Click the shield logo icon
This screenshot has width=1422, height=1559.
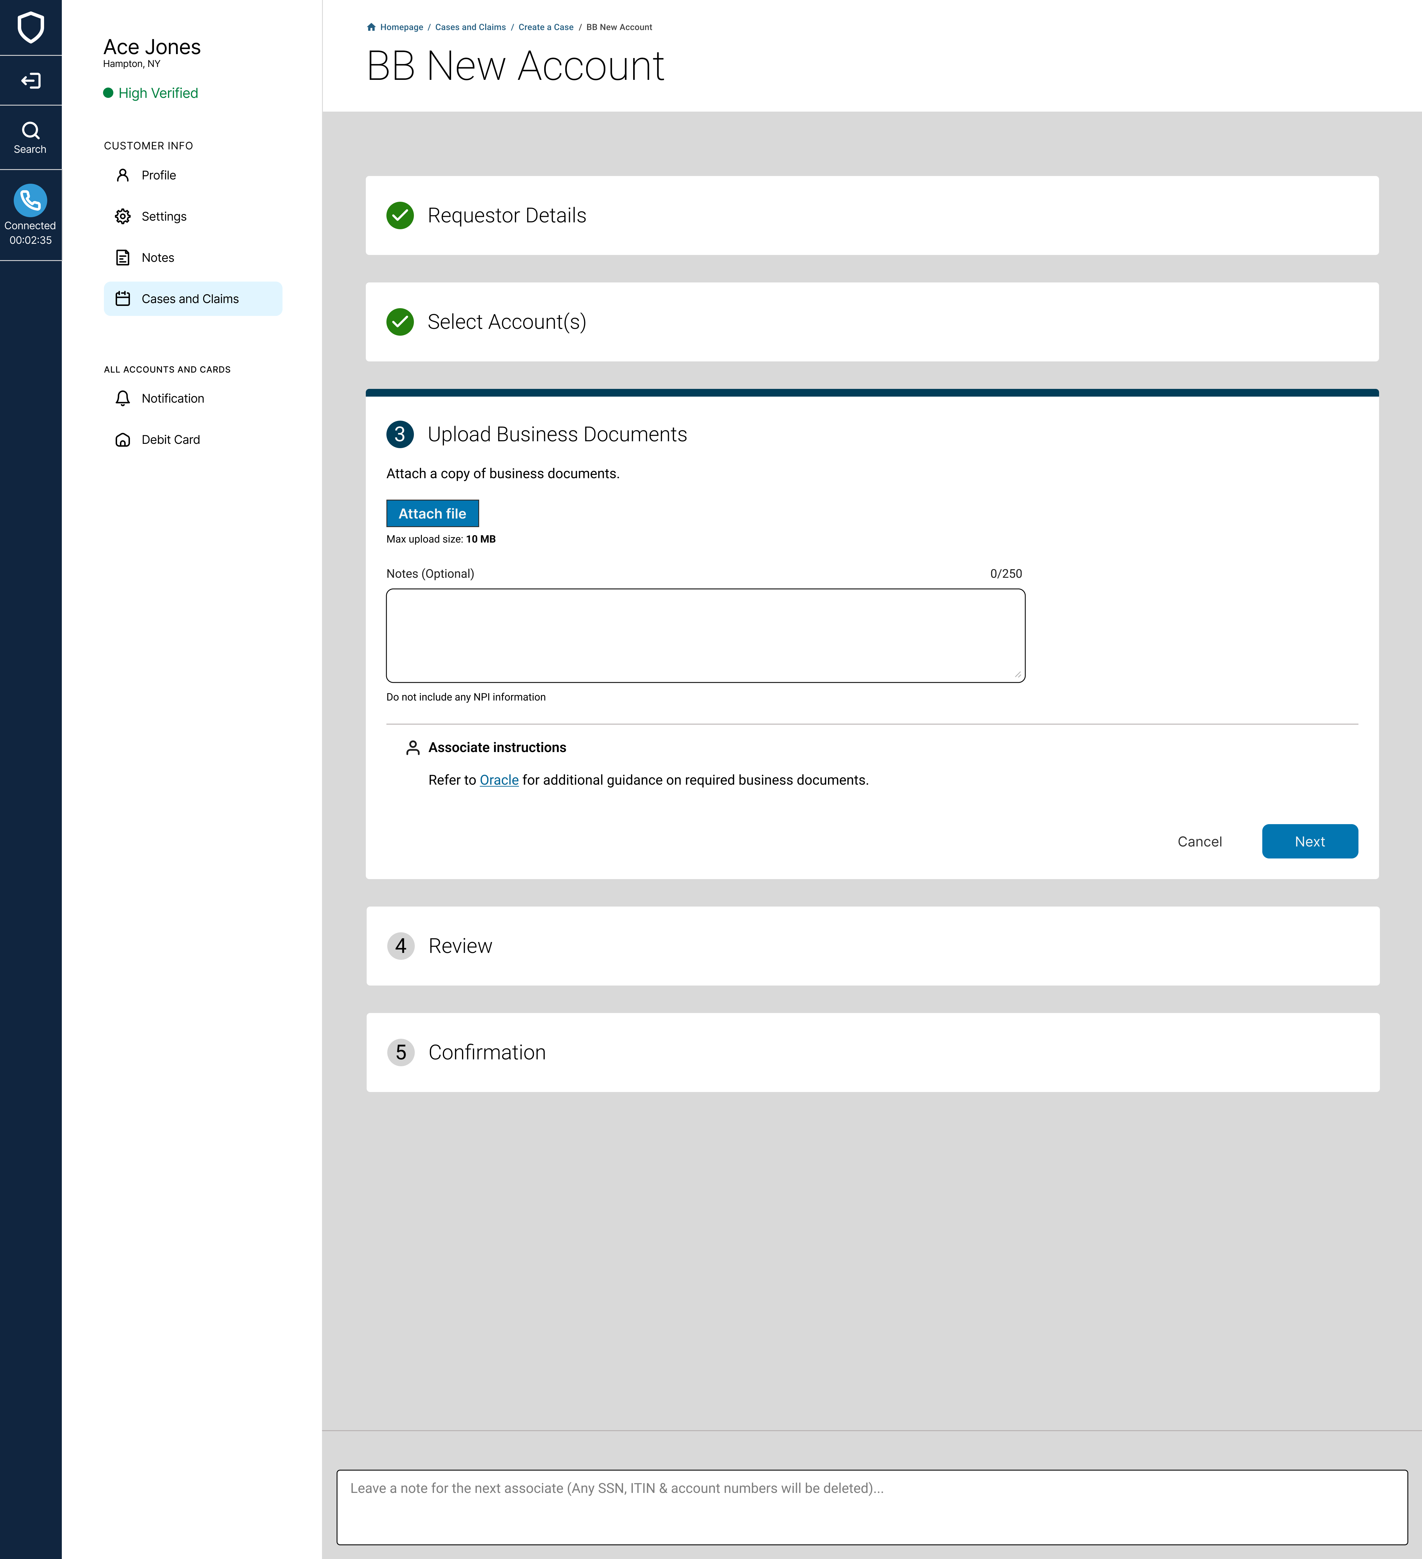coord(30,28)
